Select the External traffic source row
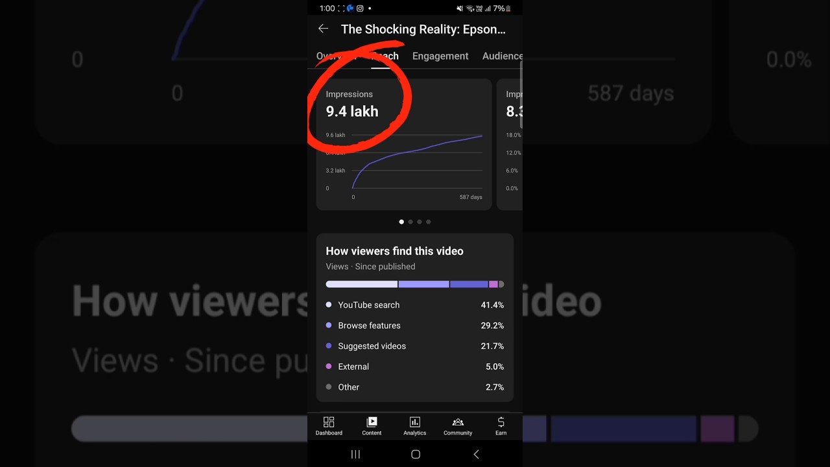830x467 pixels. [x=415, y=366]
